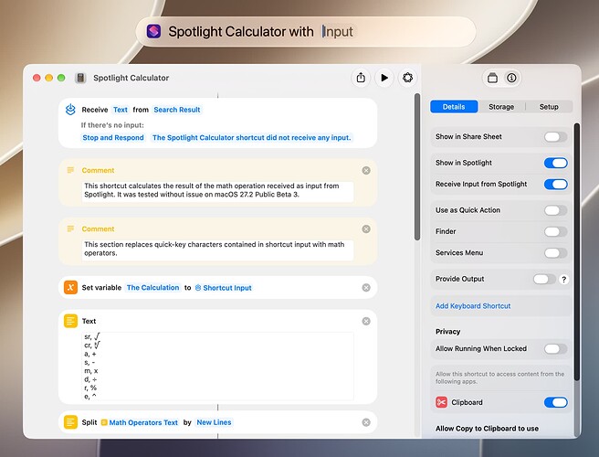This screenshot has height=457, width=599.
Task: Toggle Provide Output switch
Action: (x=544, y=279)
